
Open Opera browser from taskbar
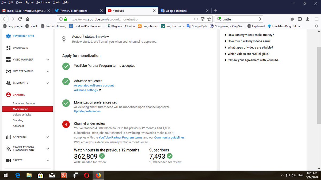[87, 175]
